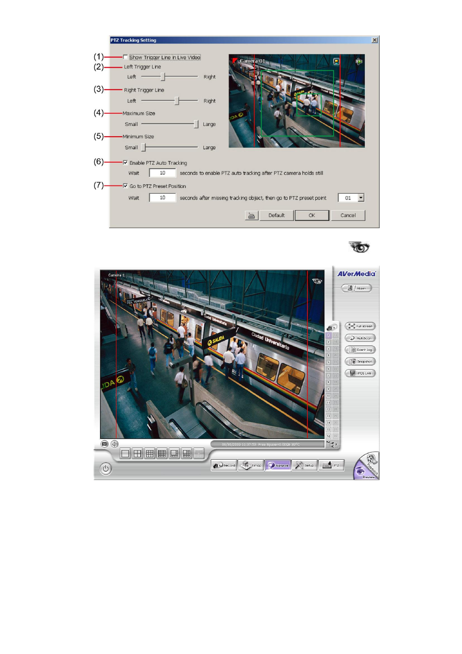
Task: Open the Event log
Action: (360, 350)
